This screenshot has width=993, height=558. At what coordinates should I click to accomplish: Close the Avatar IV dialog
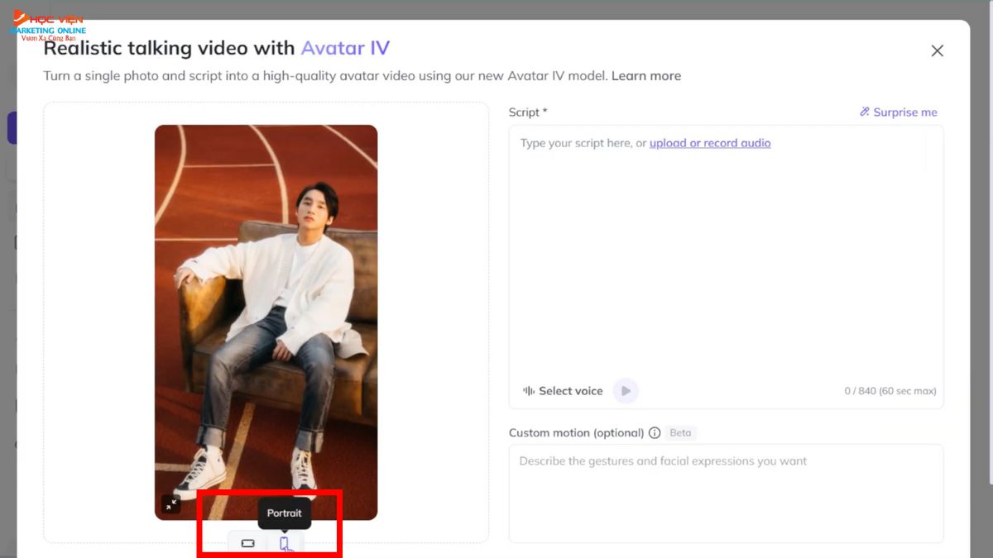(x=937, y=51)
